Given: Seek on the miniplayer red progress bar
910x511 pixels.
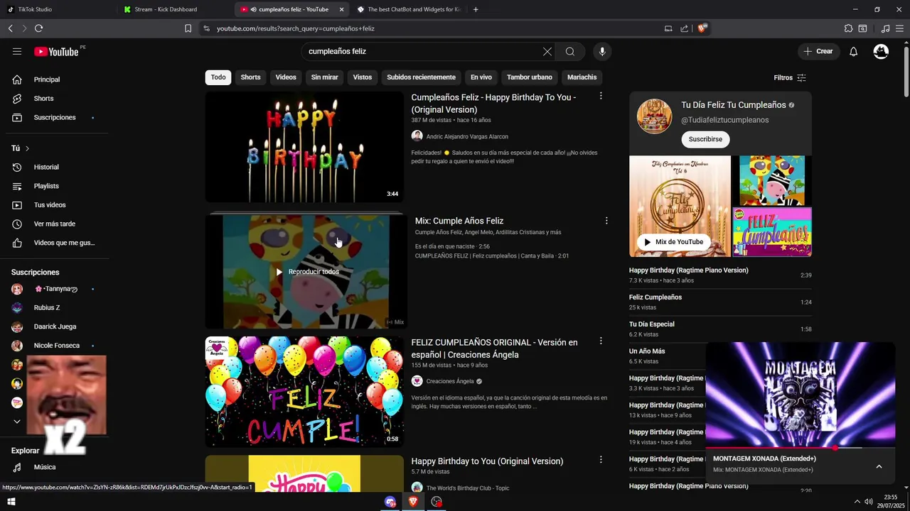Looking at the screenshot, I should click(x=801, y=448).
